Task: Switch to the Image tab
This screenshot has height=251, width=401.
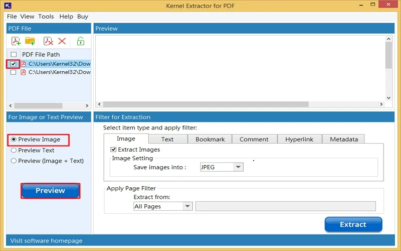Action: [126, 139]
